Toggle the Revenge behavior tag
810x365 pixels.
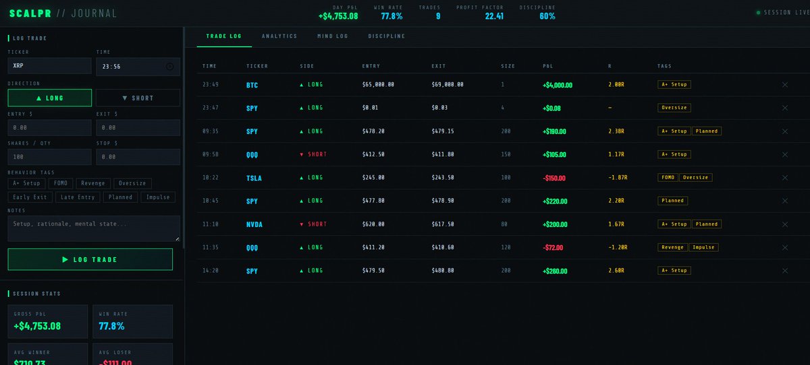[92, 183]
